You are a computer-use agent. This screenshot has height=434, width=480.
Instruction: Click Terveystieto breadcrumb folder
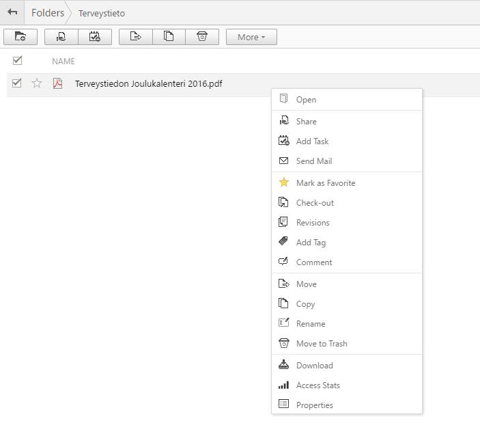coord(102,14)
